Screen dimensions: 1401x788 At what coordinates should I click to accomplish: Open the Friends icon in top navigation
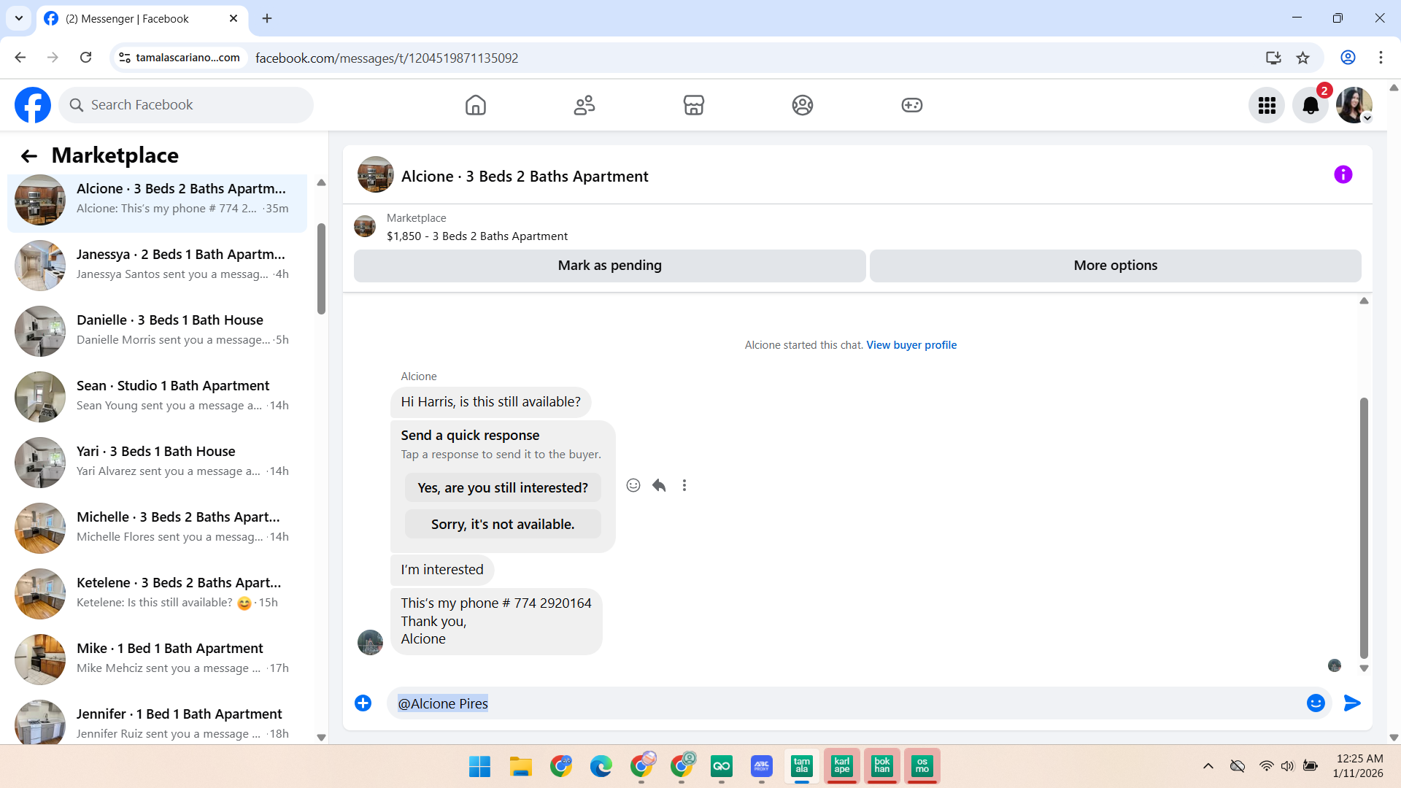(584, 105)
